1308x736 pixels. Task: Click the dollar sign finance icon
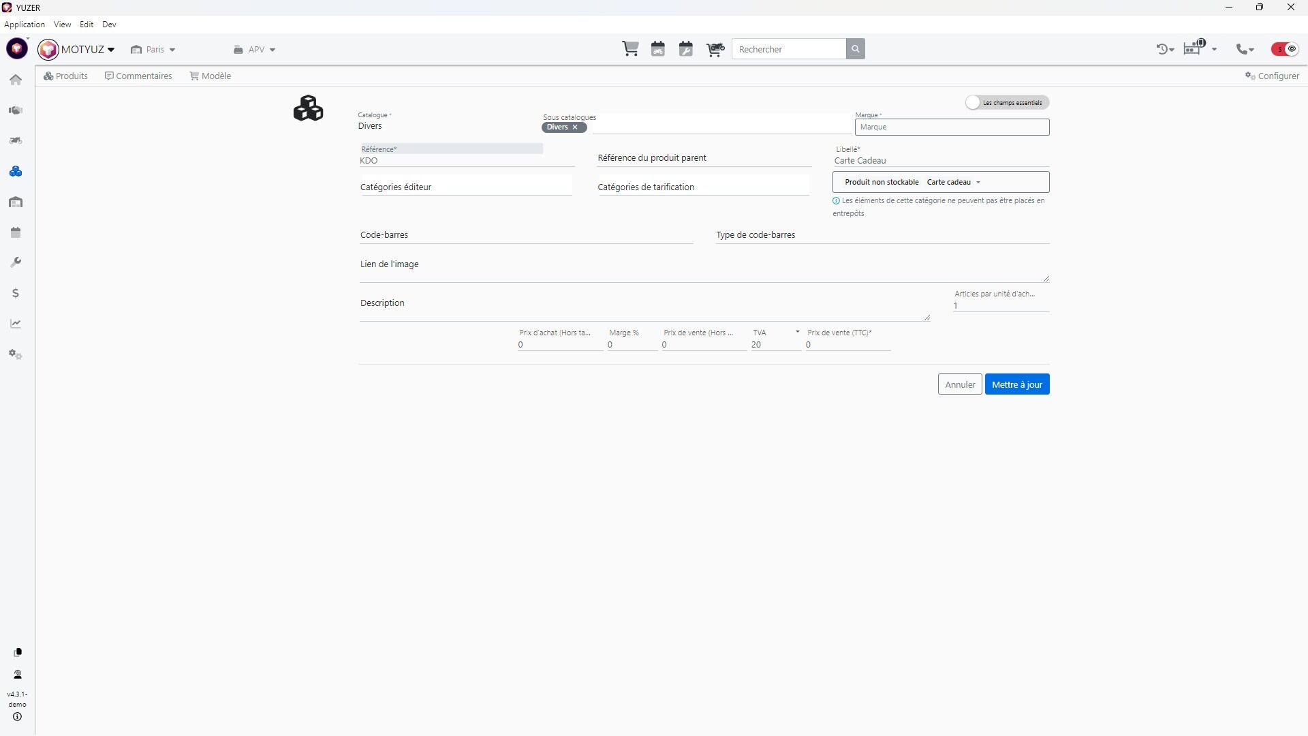[x=16, y=294]
